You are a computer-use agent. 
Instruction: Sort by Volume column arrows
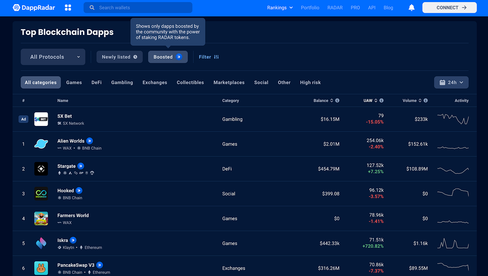tap(420, 100)
